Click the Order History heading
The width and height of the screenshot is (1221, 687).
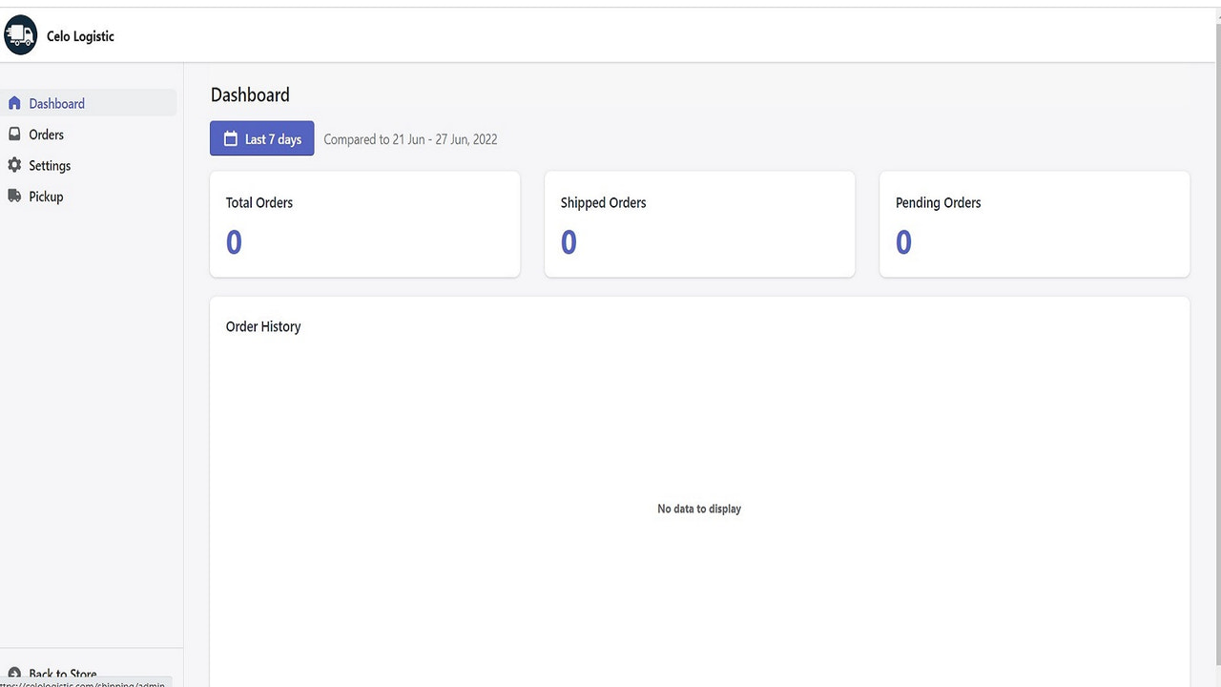point(263,326)
